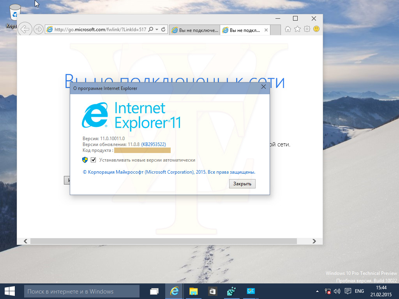
Task: Click Internet Explorer taskbar icon
Action: [x=174, y=291]
